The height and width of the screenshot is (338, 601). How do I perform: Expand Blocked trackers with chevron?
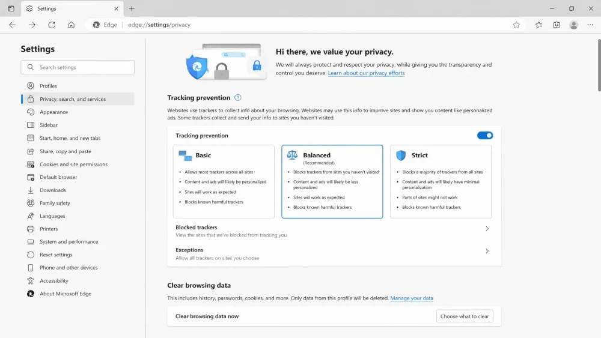487,229
